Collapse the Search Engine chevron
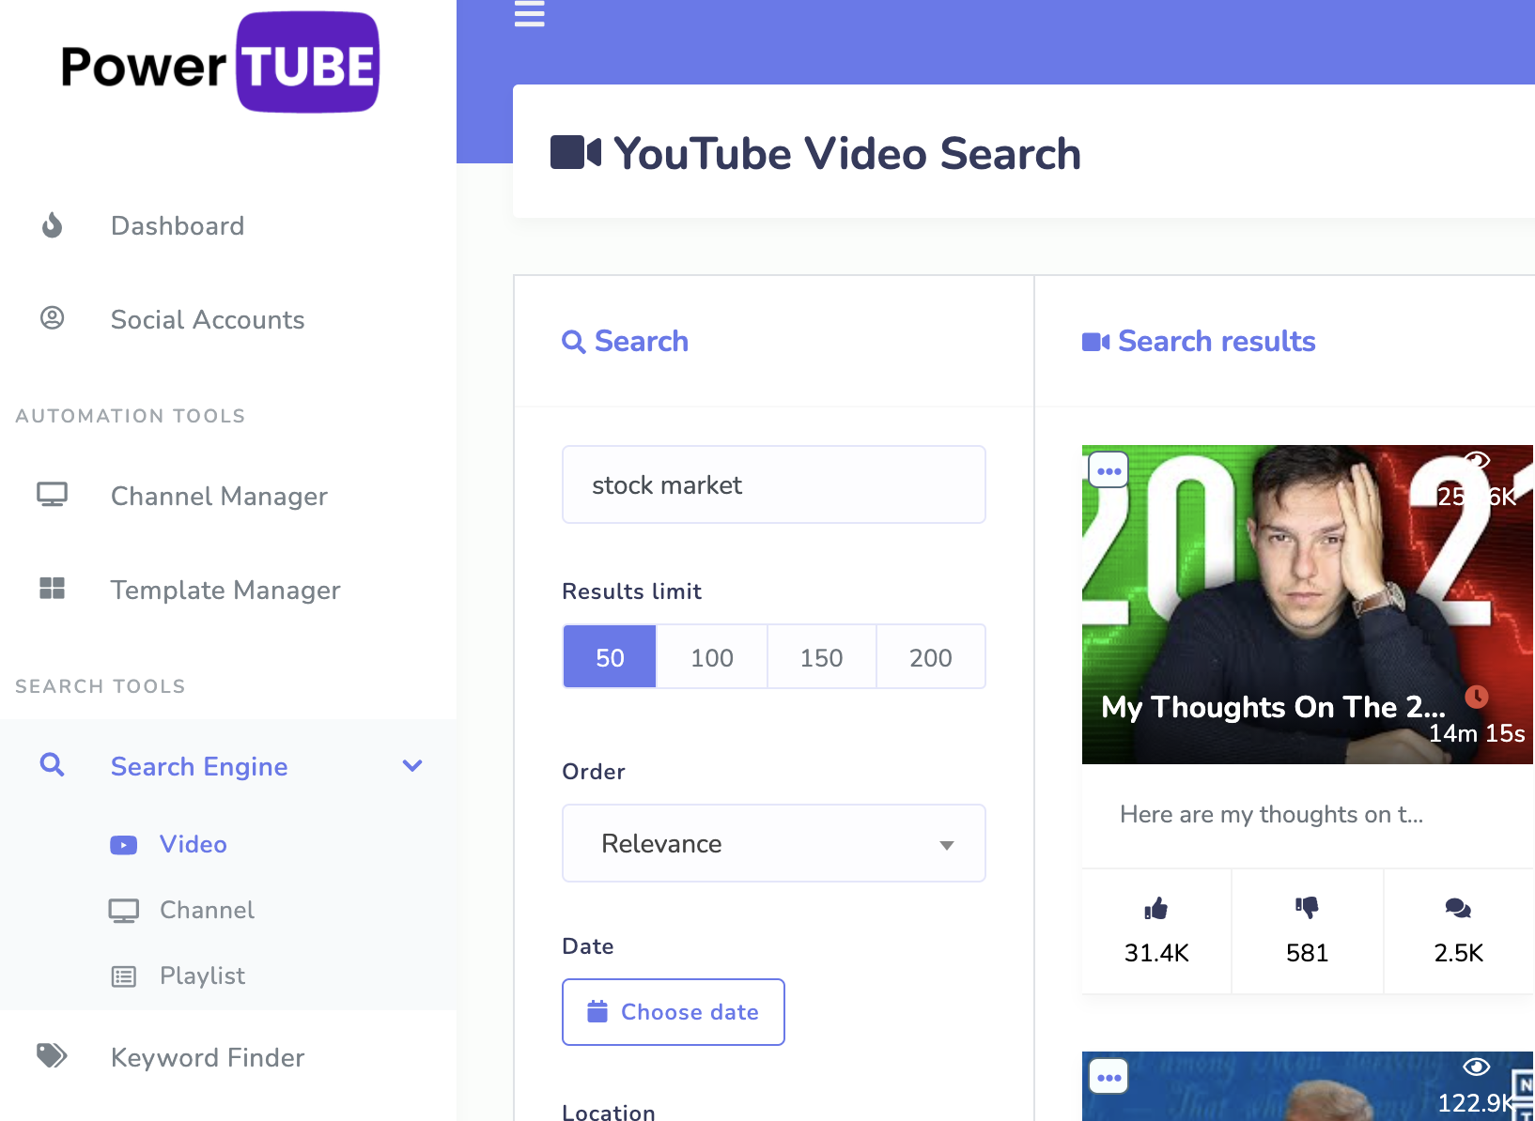 412,765
